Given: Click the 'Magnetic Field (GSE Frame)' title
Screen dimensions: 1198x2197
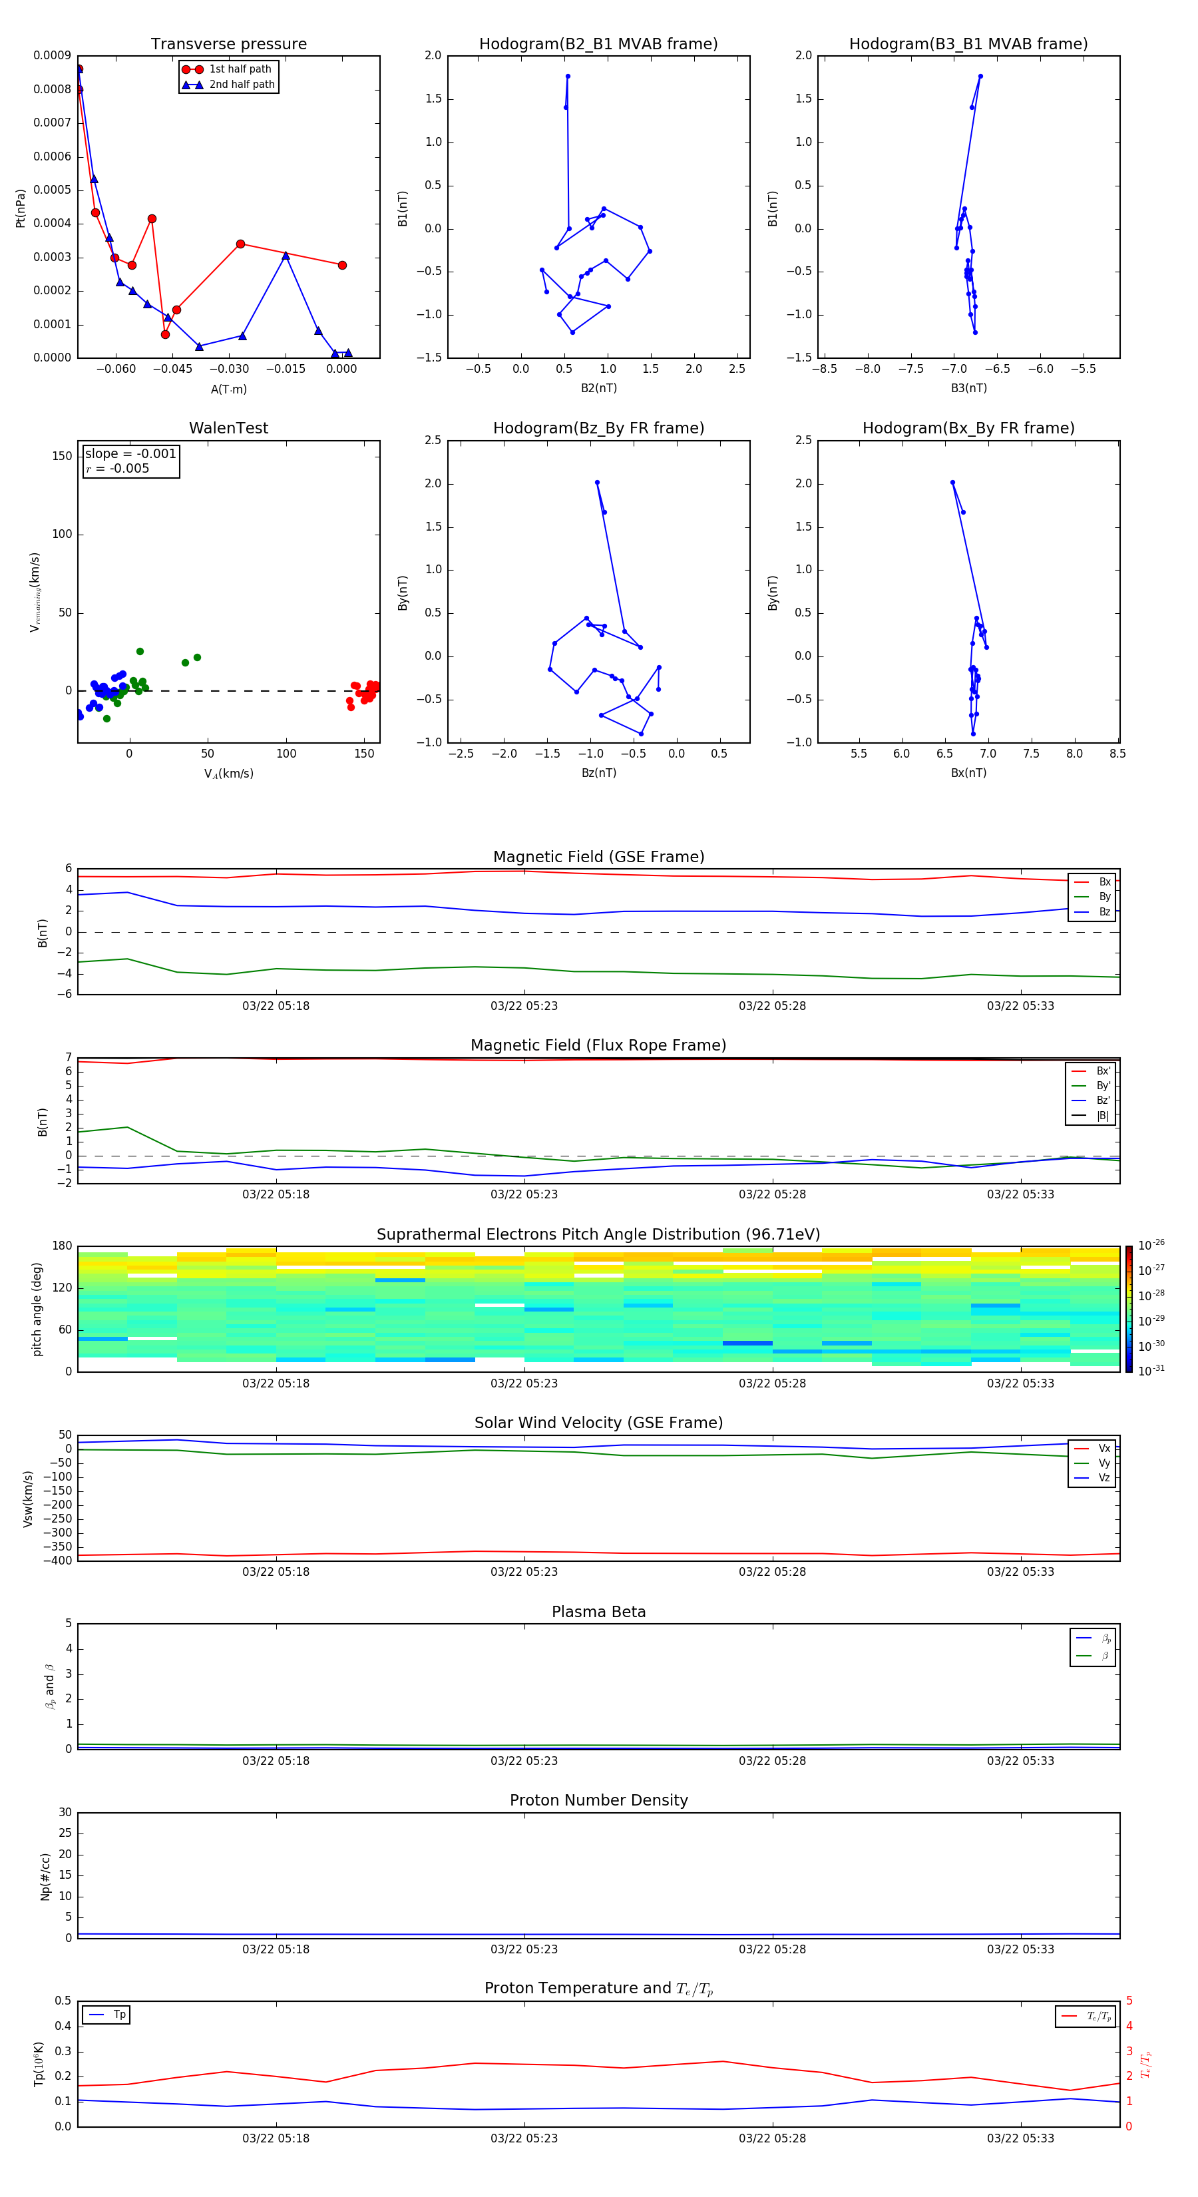Looking at the screenshot, I should tap(598, 857).
